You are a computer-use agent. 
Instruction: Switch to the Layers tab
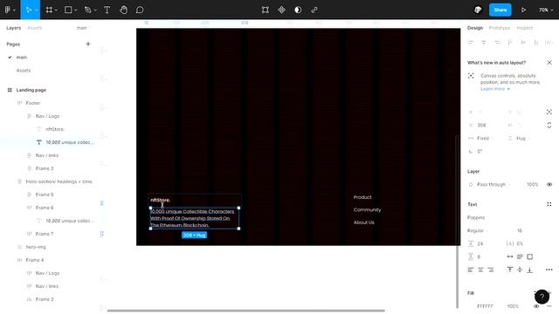pyautogui.click(x=14, y=28)
